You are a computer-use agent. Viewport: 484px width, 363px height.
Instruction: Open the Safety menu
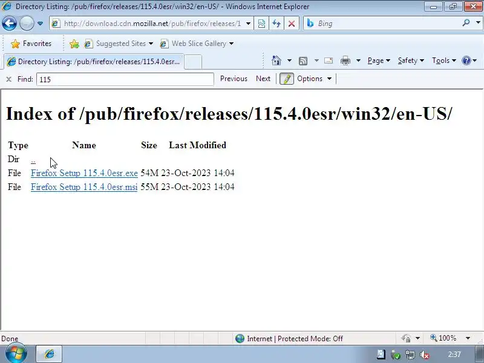tap(411, 60)
